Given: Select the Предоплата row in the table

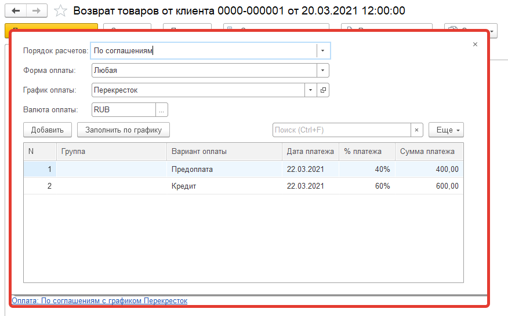Looking at the screenshot, I should pyautogui.click(x=192, y=170).
